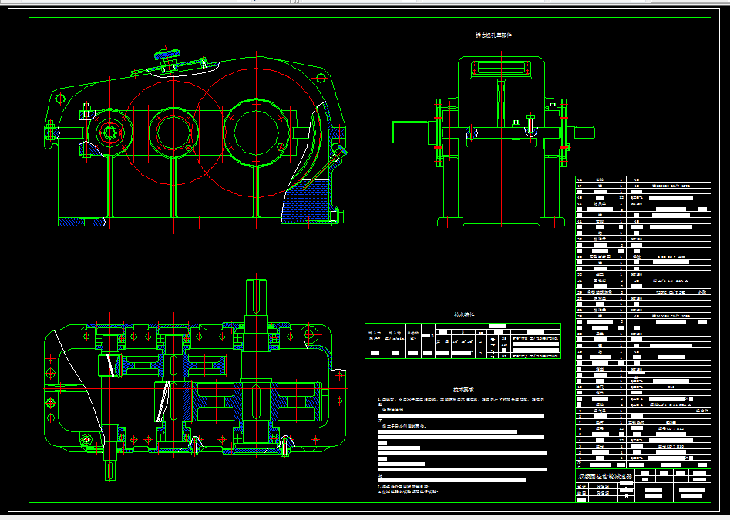The width and height of the screenshot is (730, 520).
Task: Click the largest red gear circle in front view
Action: pos(257,133)
